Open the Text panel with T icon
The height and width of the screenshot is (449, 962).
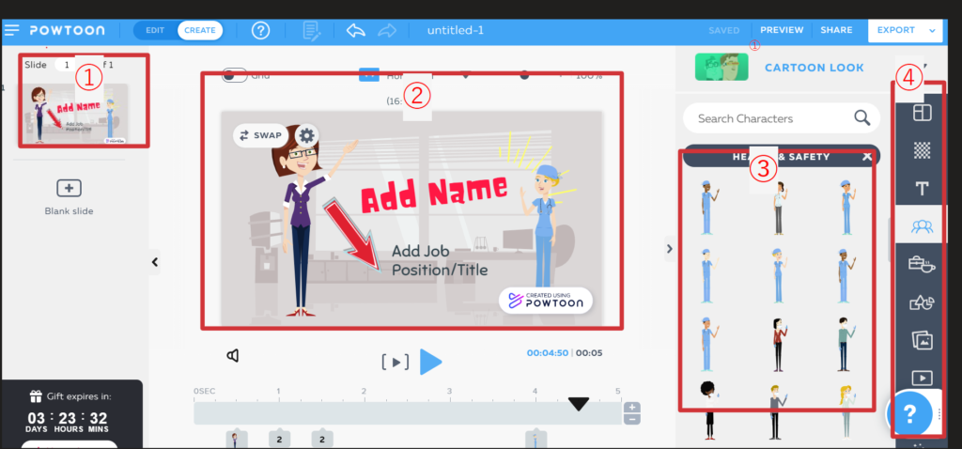[x=923, y=189]
